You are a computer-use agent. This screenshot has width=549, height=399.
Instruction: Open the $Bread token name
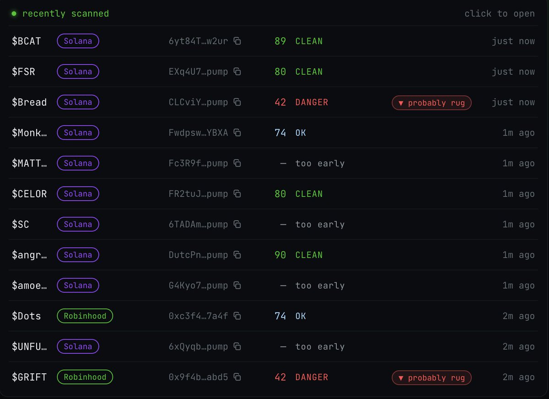(29, 102)
